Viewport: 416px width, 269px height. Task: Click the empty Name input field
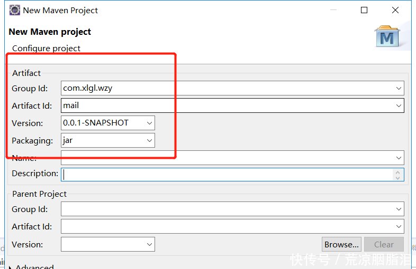click(228, 157)
